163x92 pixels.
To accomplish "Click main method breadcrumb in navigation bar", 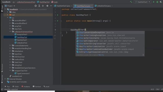I will point(55,2).
